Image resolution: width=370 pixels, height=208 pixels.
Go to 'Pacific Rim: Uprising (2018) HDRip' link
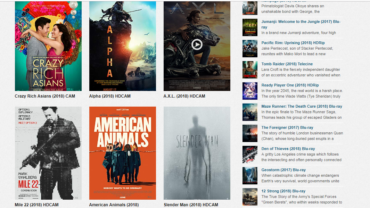click(293, 43)
